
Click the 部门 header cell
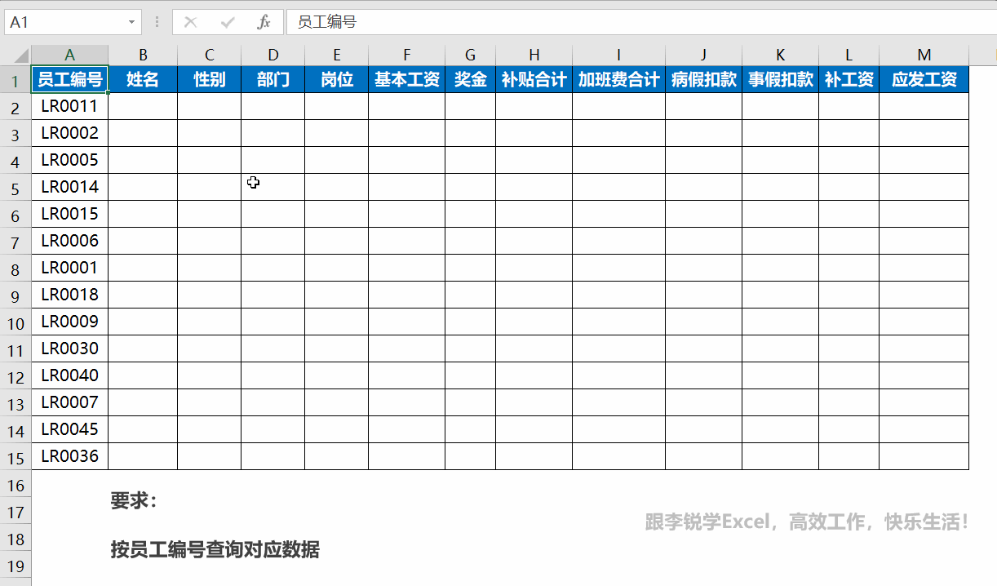tap(273, 79)
